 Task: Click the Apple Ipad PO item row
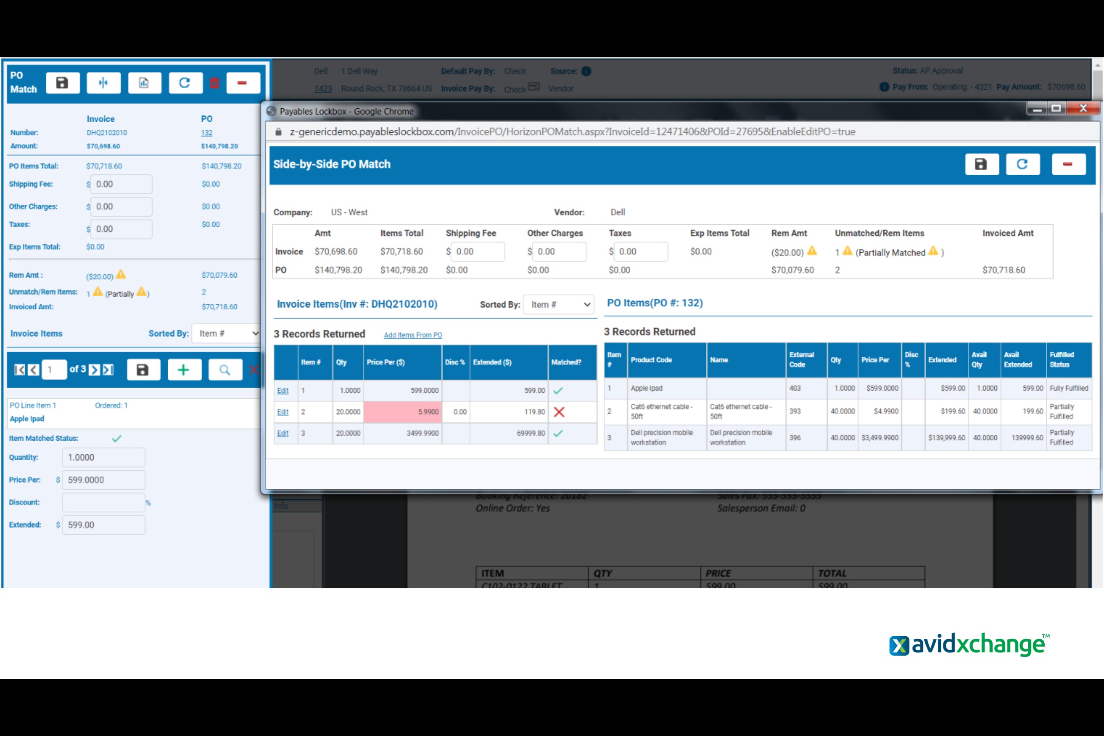pos(848,389)
